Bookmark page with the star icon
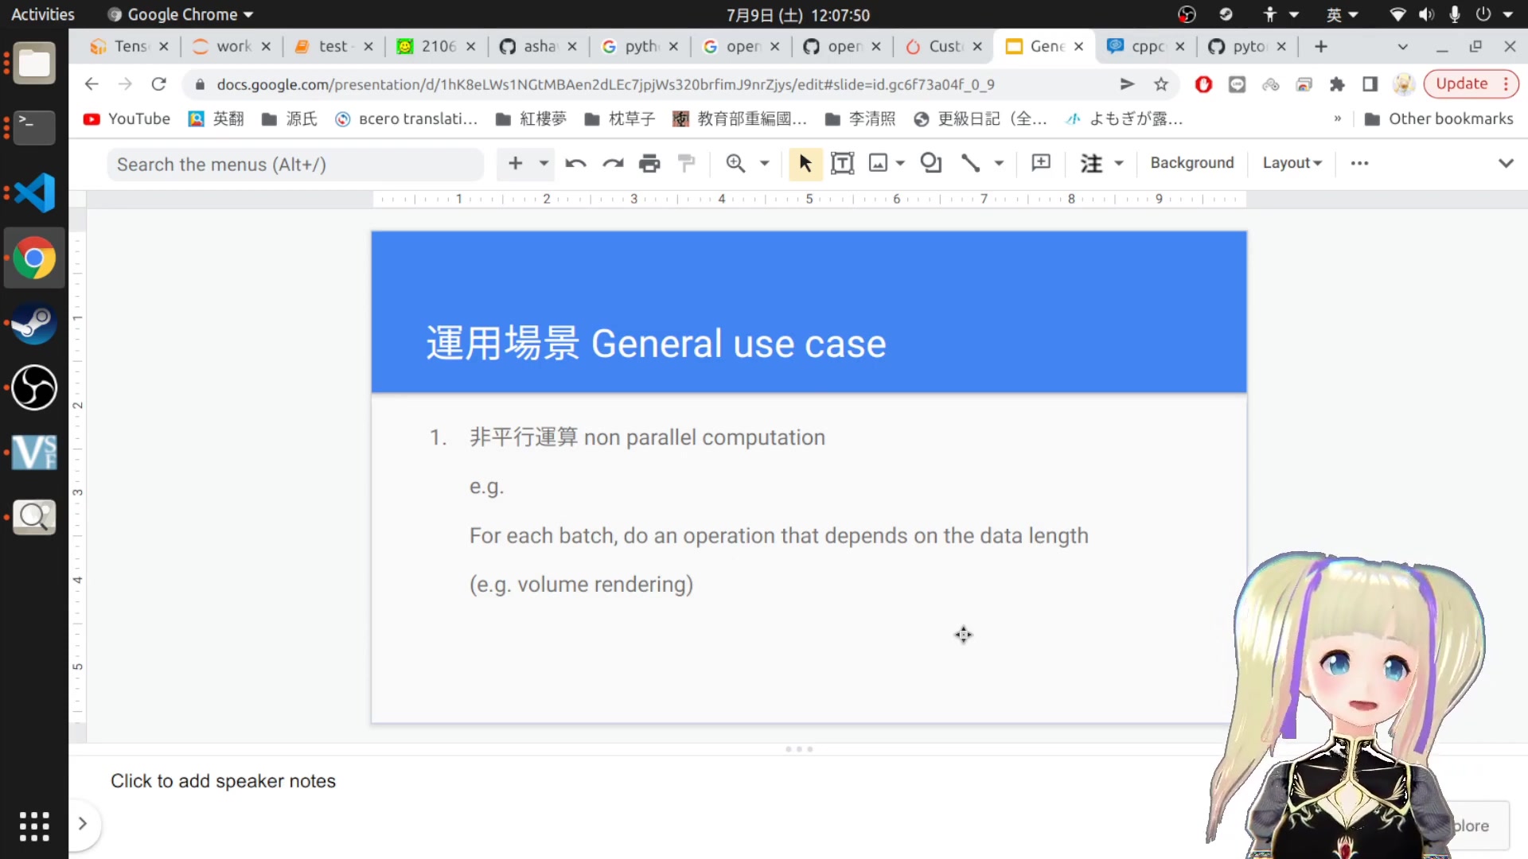Screen dimensions: 1528x859 [x=1161, y=84]
